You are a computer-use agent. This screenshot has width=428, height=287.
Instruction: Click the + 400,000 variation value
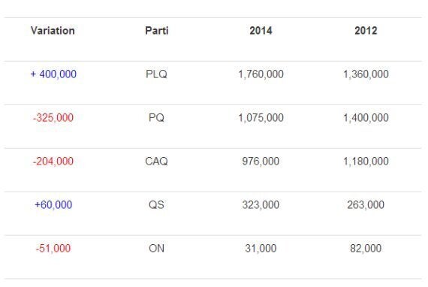pos(53,74)
